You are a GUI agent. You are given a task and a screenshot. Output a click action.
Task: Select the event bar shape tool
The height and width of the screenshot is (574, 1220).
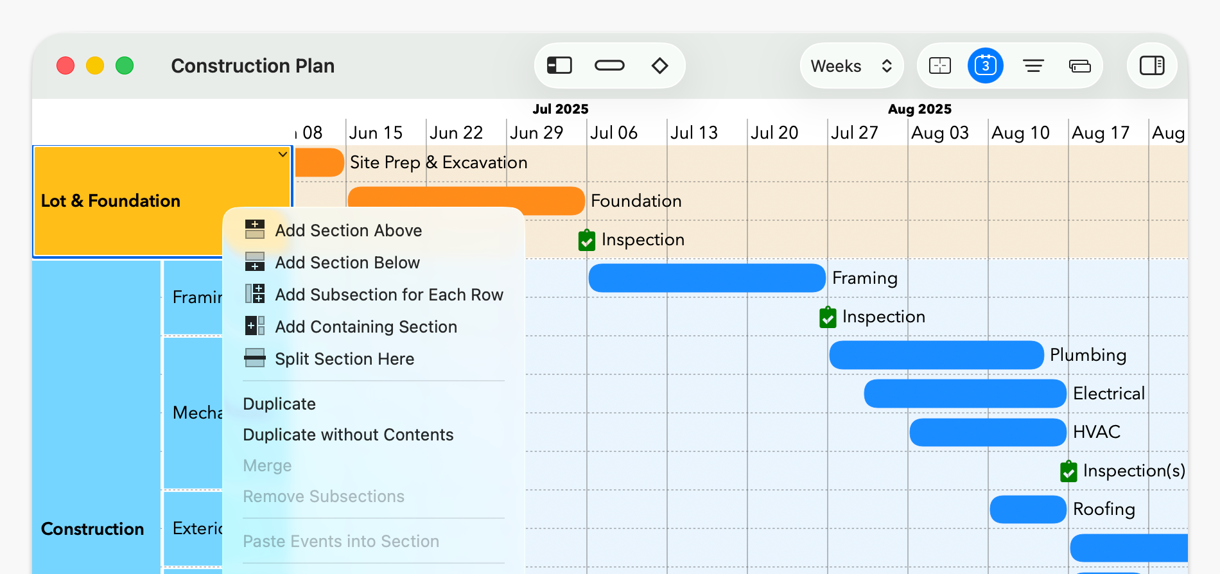[x=609, y=65]
